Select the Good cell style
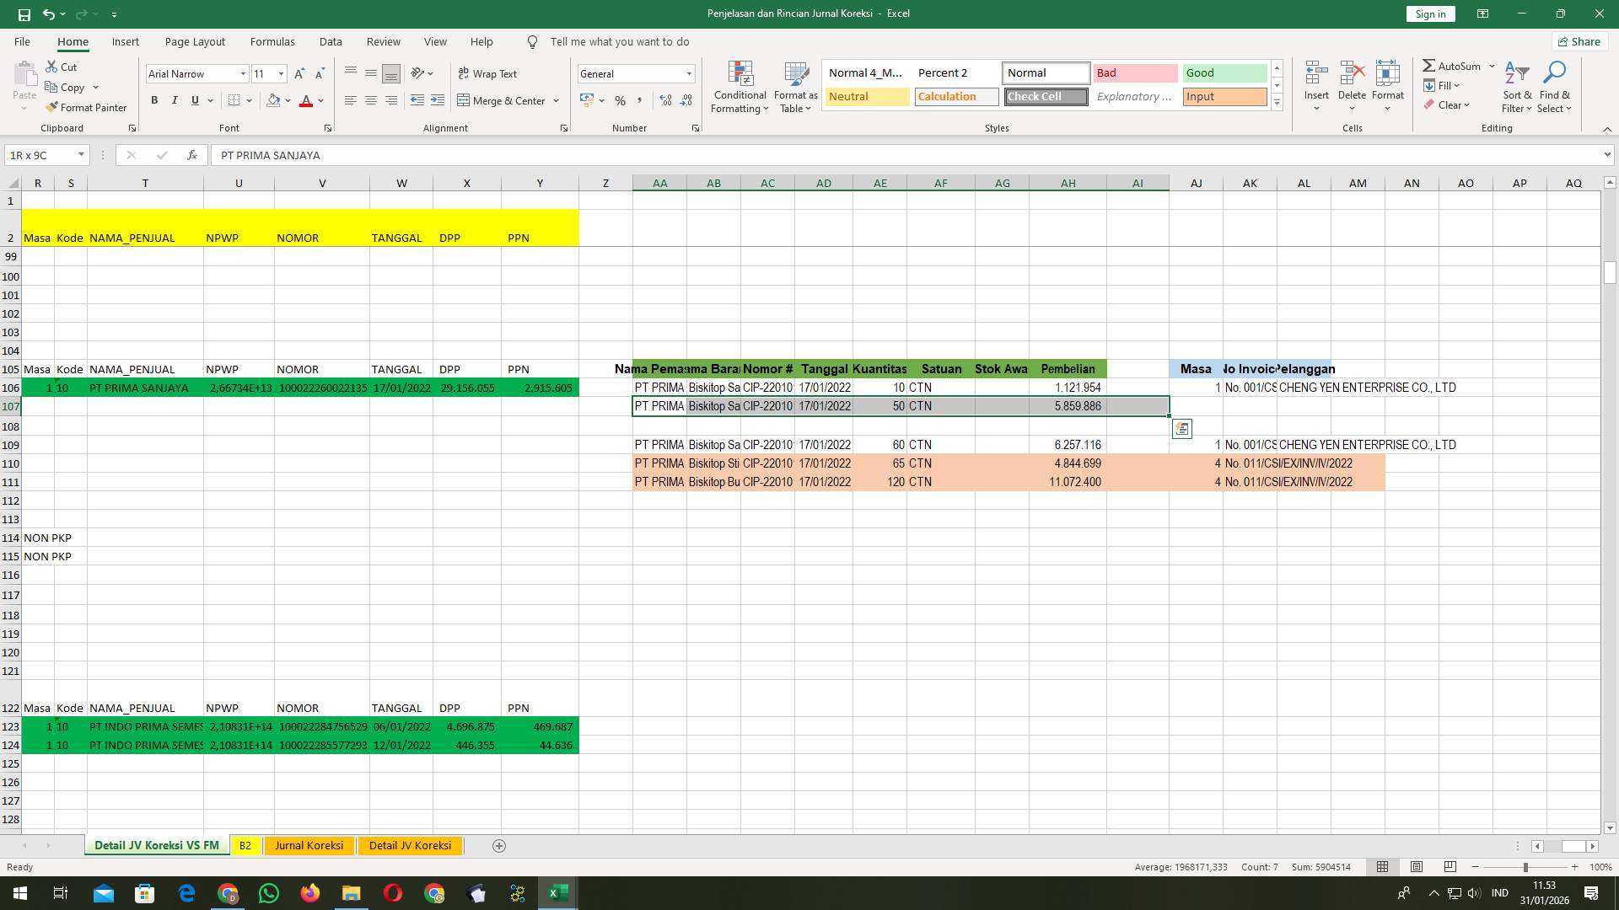Screen dimensions: 1619x910 point(1224,72)
